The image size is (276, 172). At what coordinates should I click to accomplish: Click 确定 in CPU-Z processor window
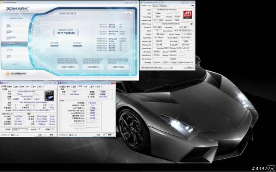point(51,135)
